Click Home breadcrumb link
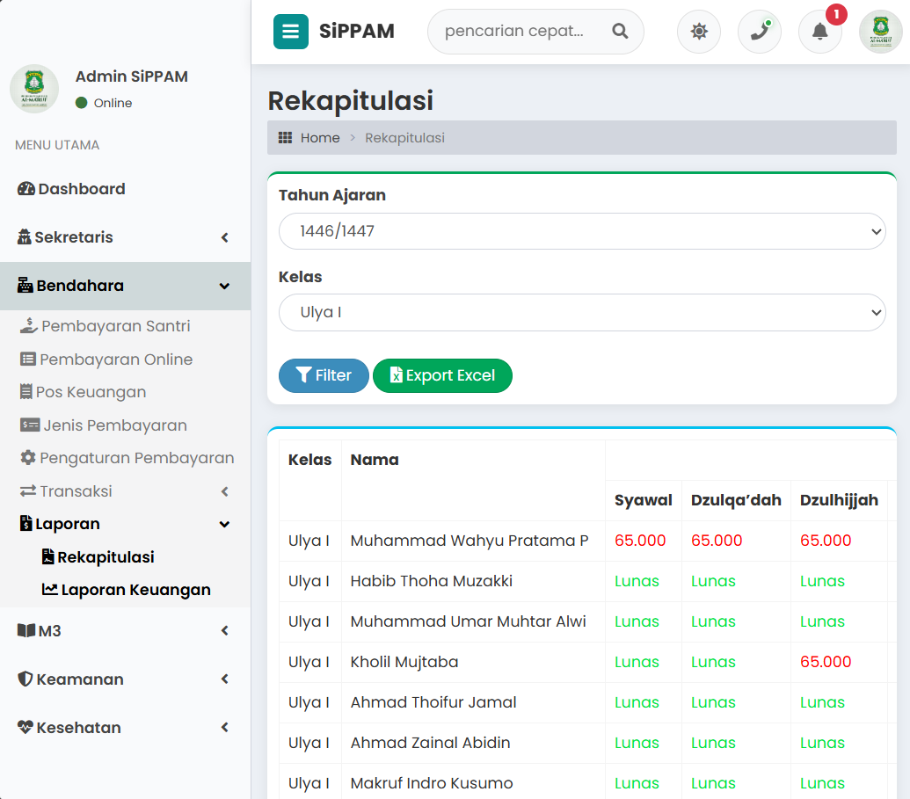This screenshot has width=910, height=799. click(x=320, y=138)
